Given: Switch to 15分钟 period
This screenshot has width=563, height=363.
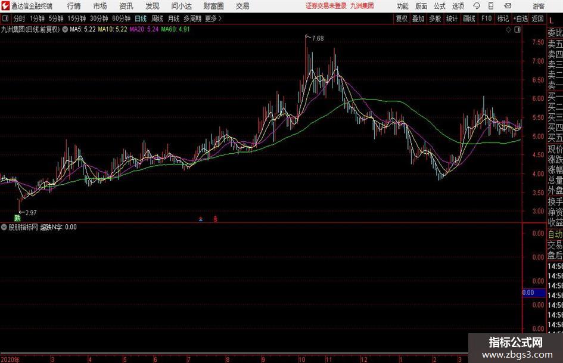Looking at the screenshot, I should coord(77,18).
